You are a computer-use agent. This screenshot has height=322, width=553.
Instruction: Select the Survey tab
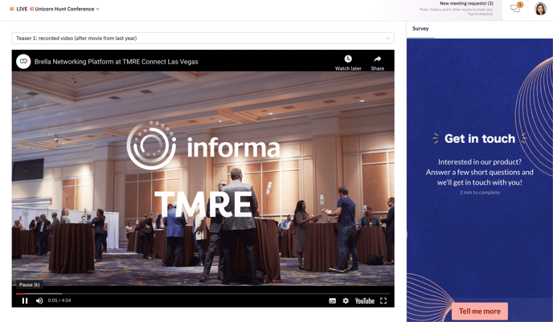[420, 29]
